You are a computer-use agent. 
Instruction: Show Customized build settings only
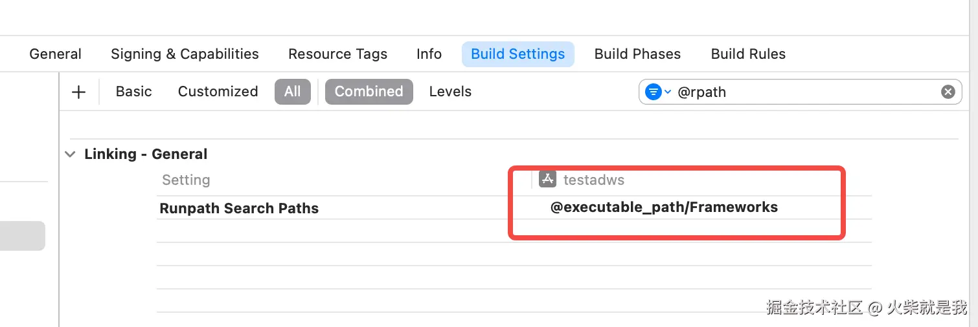(x=218, y=92)
